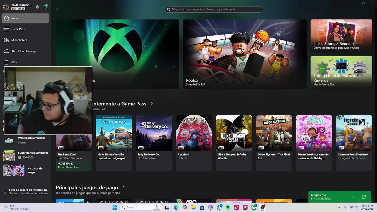Open the Construction Simulator game cover
This screenshot has width=377, height=212.
(x=354, y=133)
